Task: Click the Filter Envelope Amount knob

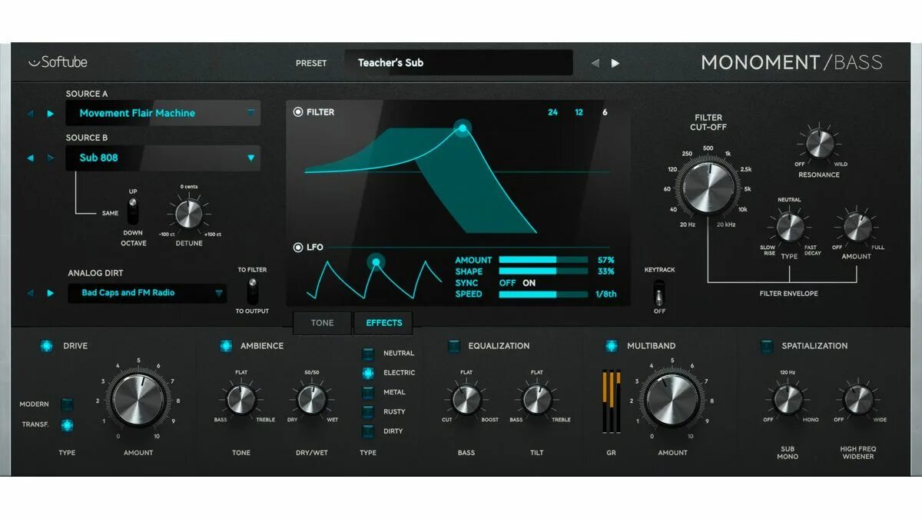Action: coord(857,227)
